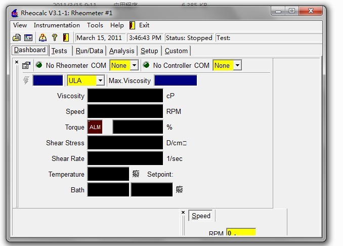This screenshot has height=246, width=343.
Task: Minimize the Rheocalc window
Action: 278,11
